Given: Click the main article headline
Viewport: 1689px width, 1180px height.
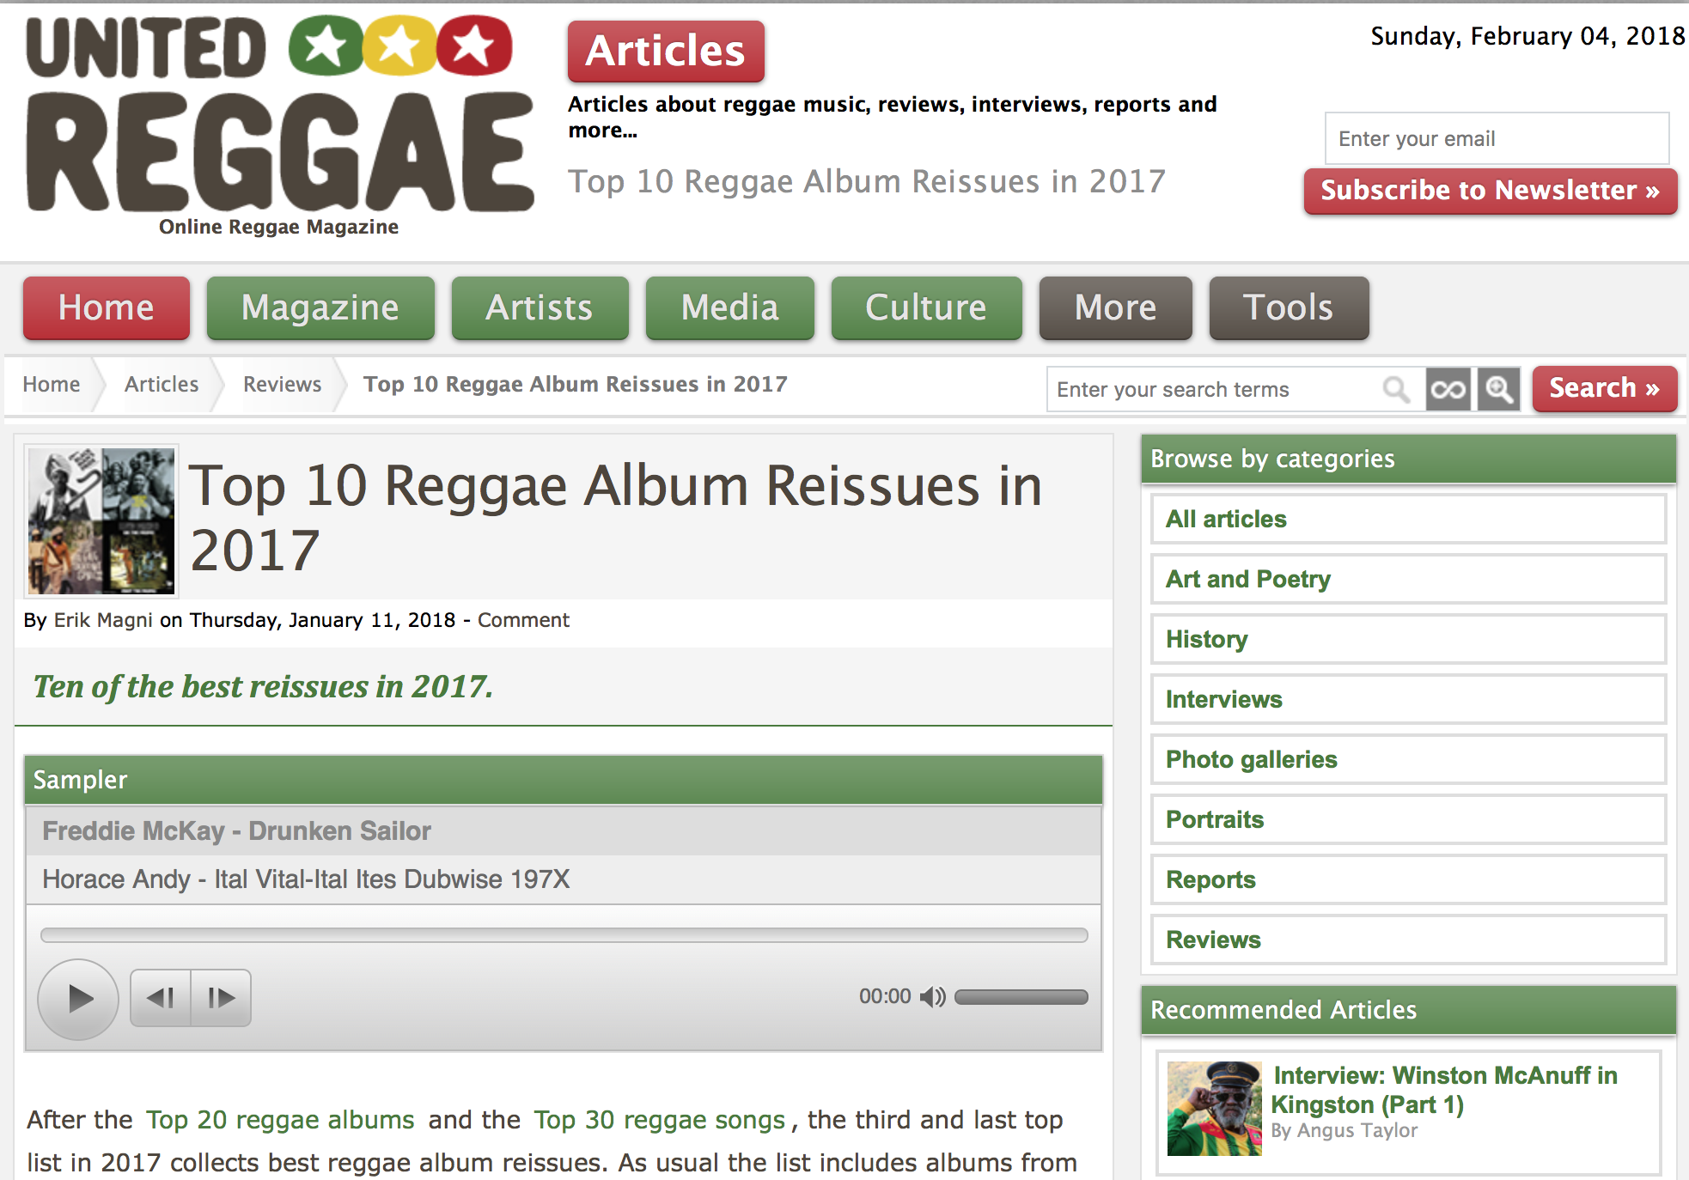Looking at the screenshot, I should pyautogui.click(x=615, y=518).
